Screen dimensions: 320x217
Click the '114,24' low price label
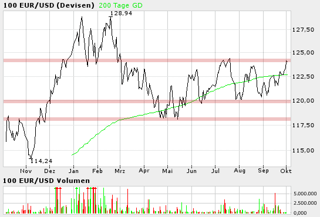[x=42, y=161]
